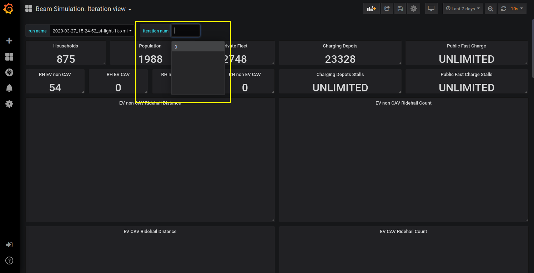Viewport: 534px width, 273px height.
Task: Select option 0 in iteration num list
Action: tap(198, 47)
